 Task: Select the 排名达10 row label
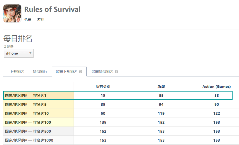click(x=27, y=113)
